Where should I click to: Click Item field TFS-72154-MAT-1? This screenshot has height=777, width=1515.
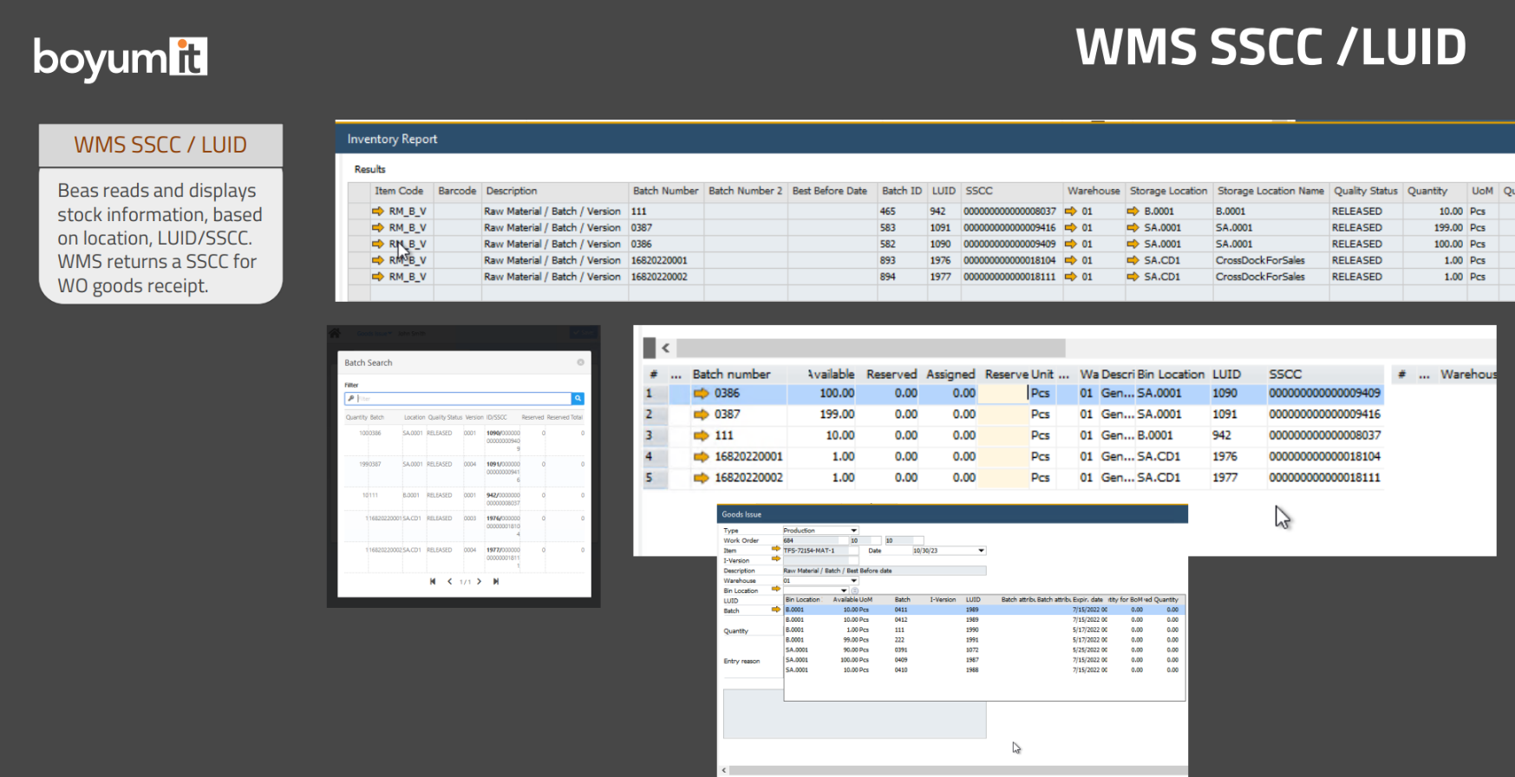pos(820,551)
